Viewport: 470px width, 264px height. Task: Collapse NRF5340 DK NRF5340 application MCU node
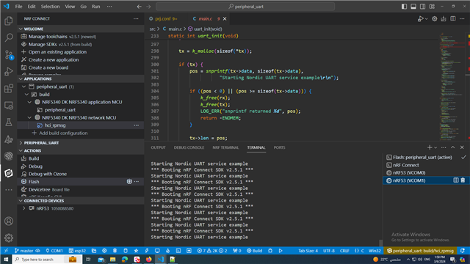[29, 102]
